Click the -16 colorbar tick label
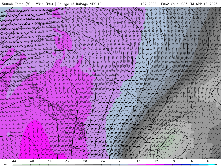 click(x=137, y=161)
